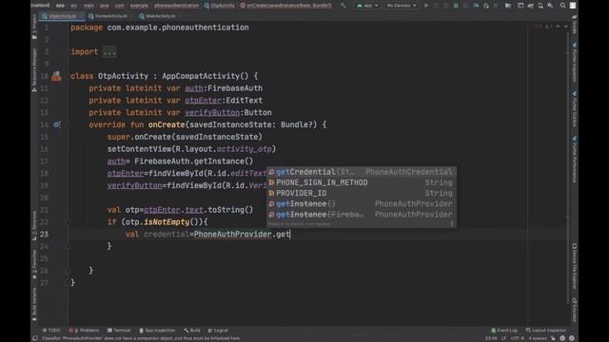Viewport: 609px width, 342px height.
Task: Open completion popup options three-dot menu
Action: (452, 224)
